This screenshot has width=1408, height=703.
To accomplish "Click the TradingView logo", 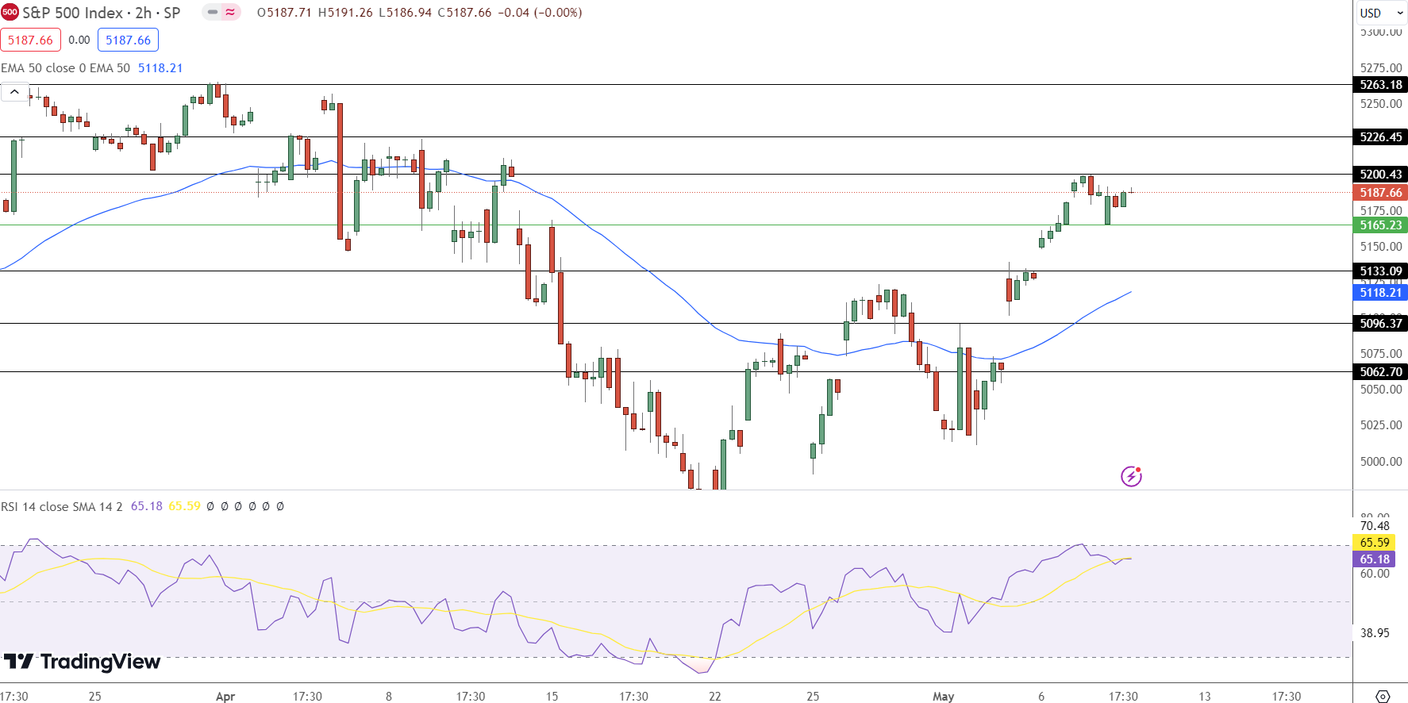I will point(82,662).
